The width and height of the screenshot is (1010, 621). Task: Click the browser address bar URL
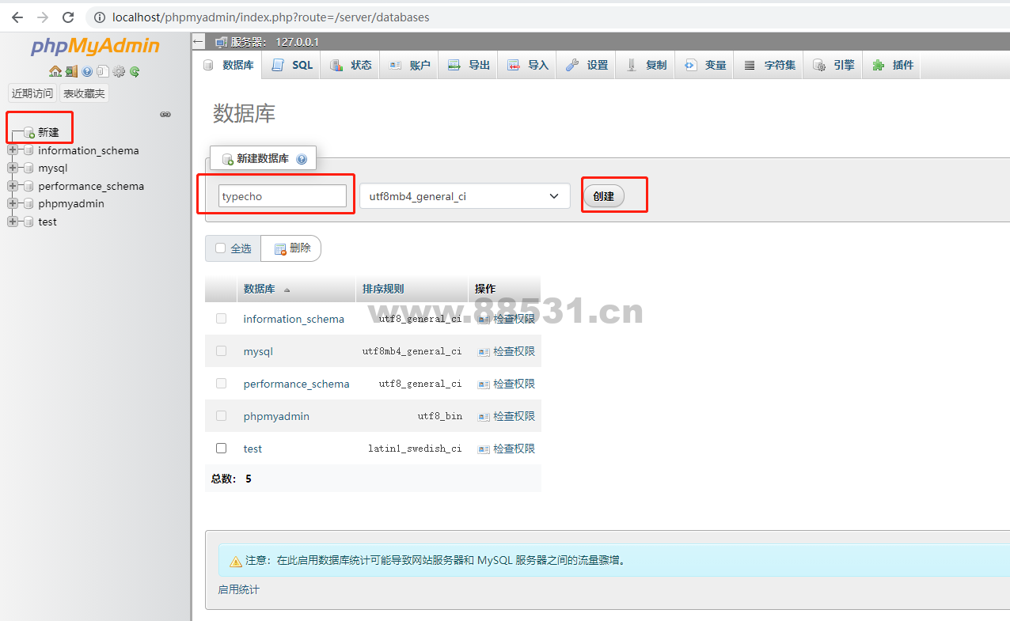pos(271,17)
